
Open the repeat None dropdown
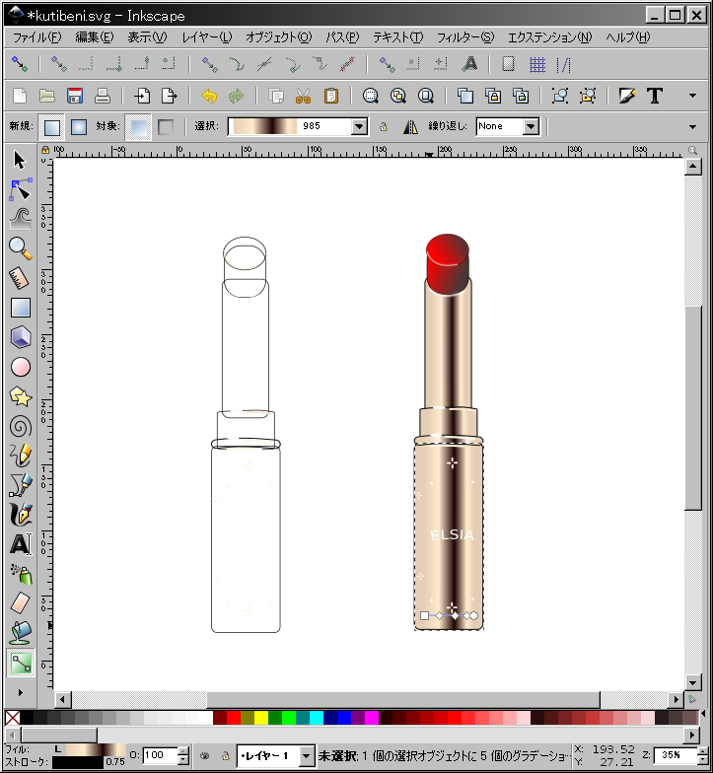(531, 126)
